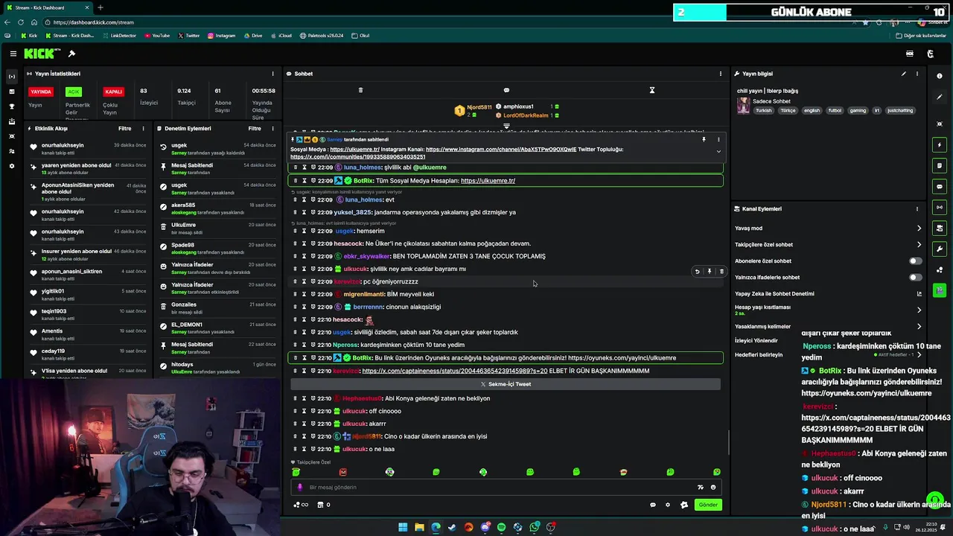Click the KAPALI Çoklu Yayın status badge
Image resolution: width=953 pixels, height=536 pixels.
tap(113, 92)
